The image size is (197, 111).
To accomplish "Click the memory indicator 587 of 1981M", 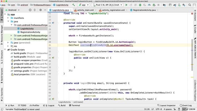I will [x=189, y=109].
